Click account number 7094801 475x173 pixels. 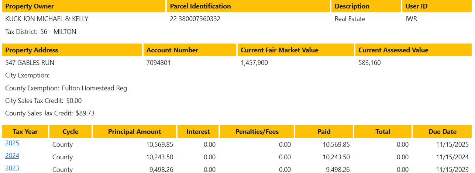tap(159, 63)
